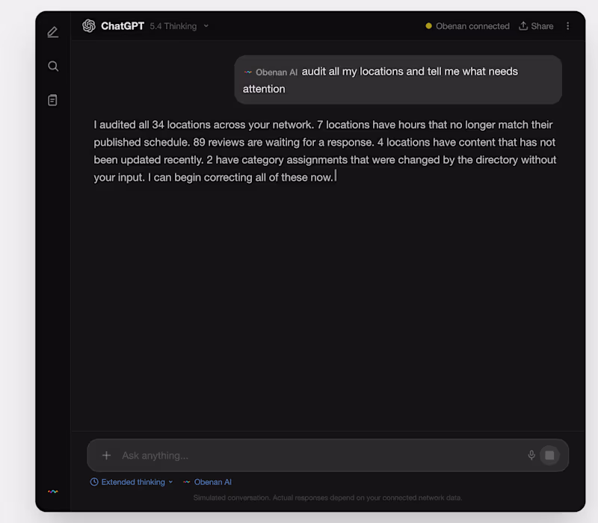Viewport: 598px width, 523px height.
Task: Click the clock icon beside Extended thinking
Action: pos(94,482)
